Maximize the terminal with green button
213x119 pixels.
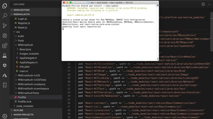point(71,2)
